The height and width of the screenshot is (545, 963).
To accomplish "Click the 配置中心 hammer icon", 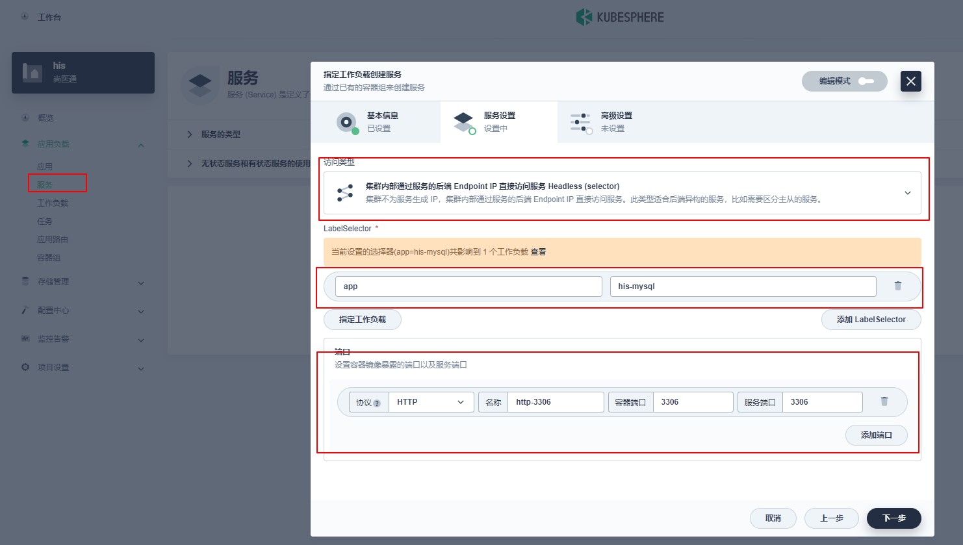I will 25,310.
